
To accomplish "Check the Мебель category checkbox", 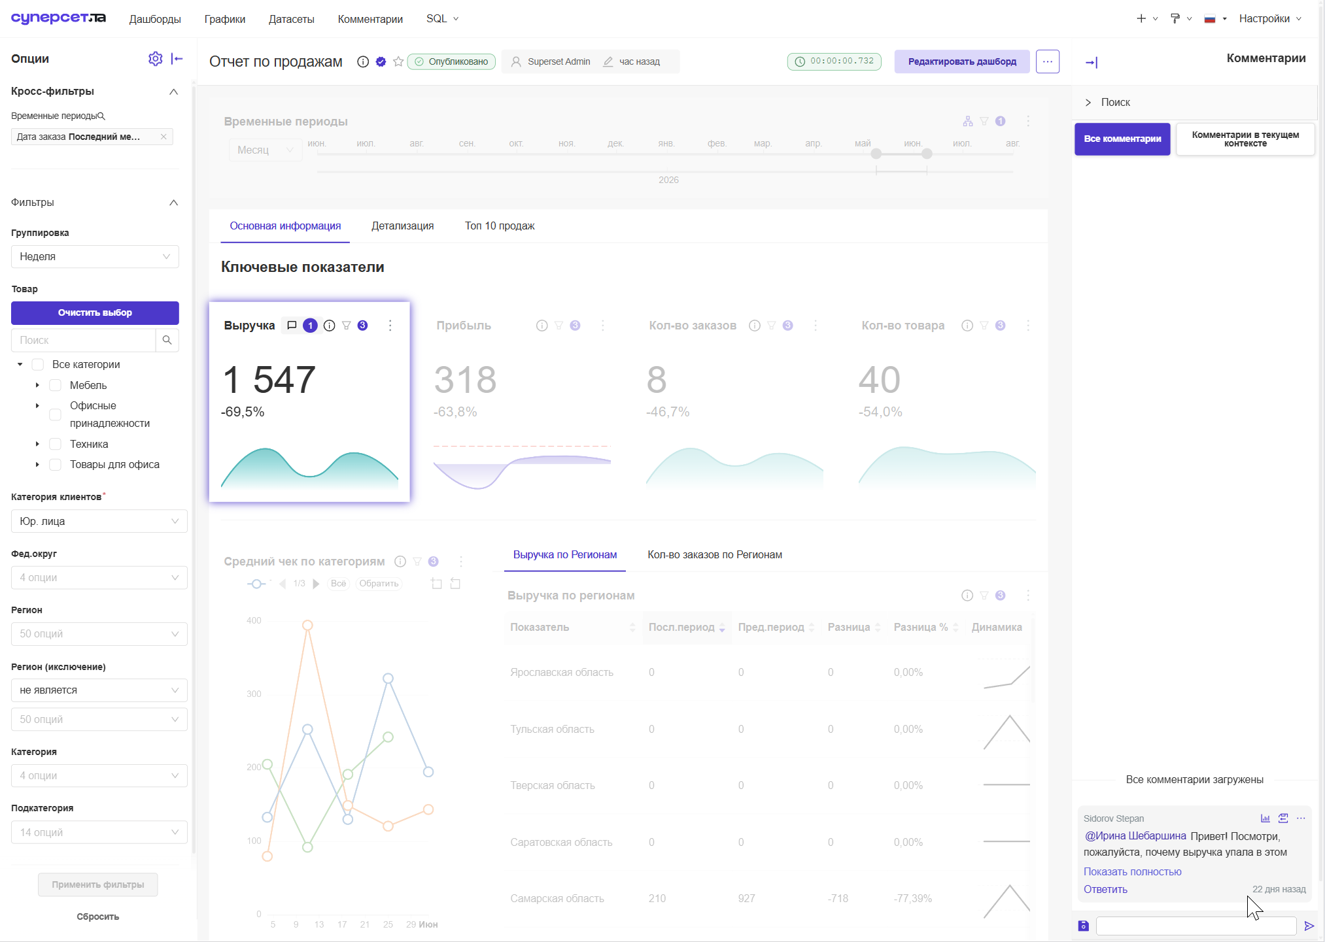I will tap(56, 385).
